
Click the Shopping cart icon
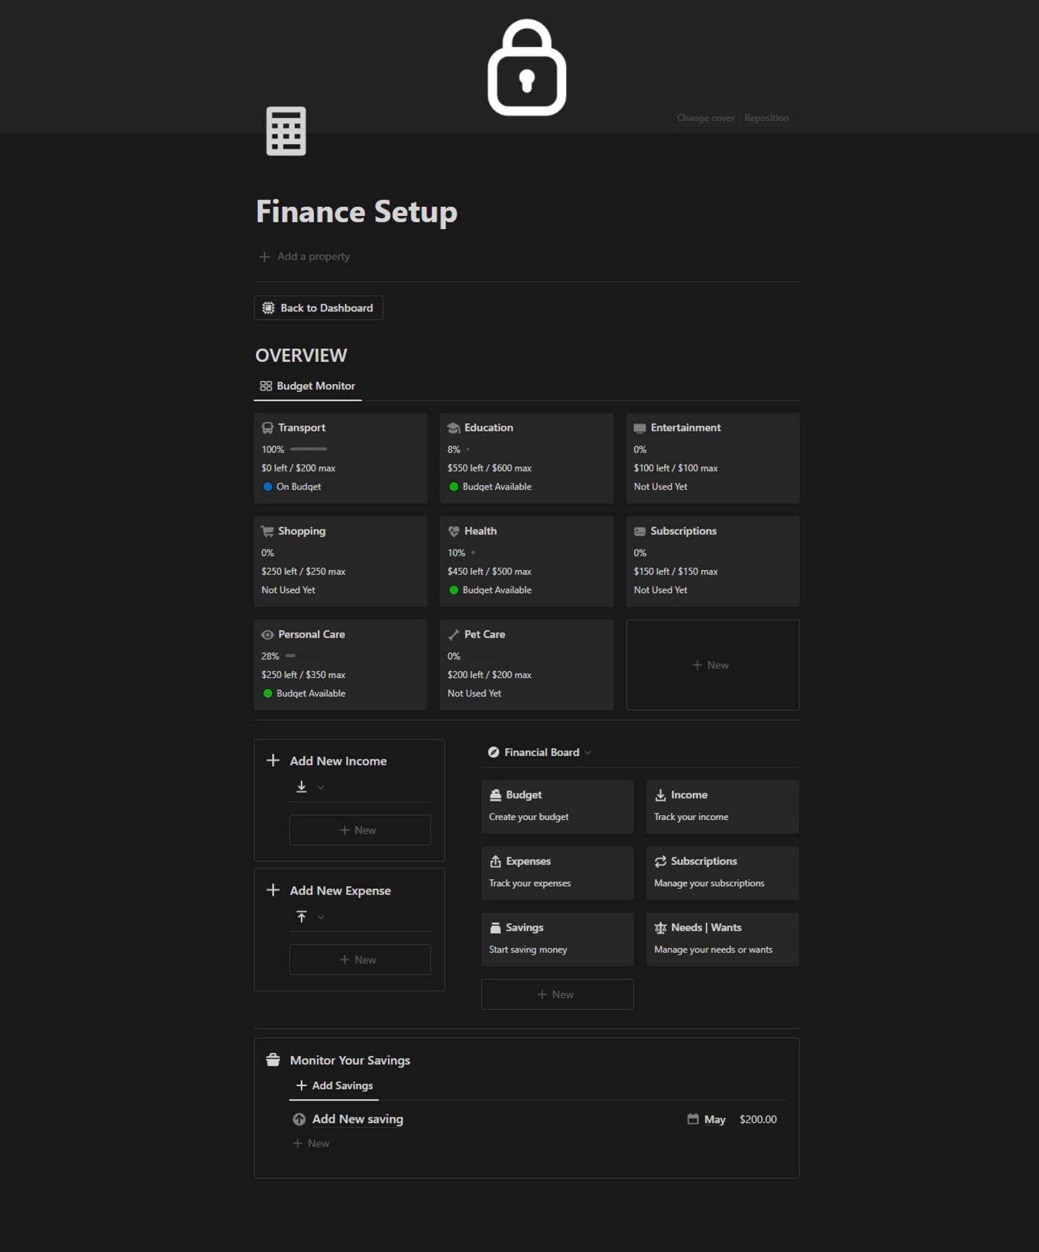coord(268,531)
